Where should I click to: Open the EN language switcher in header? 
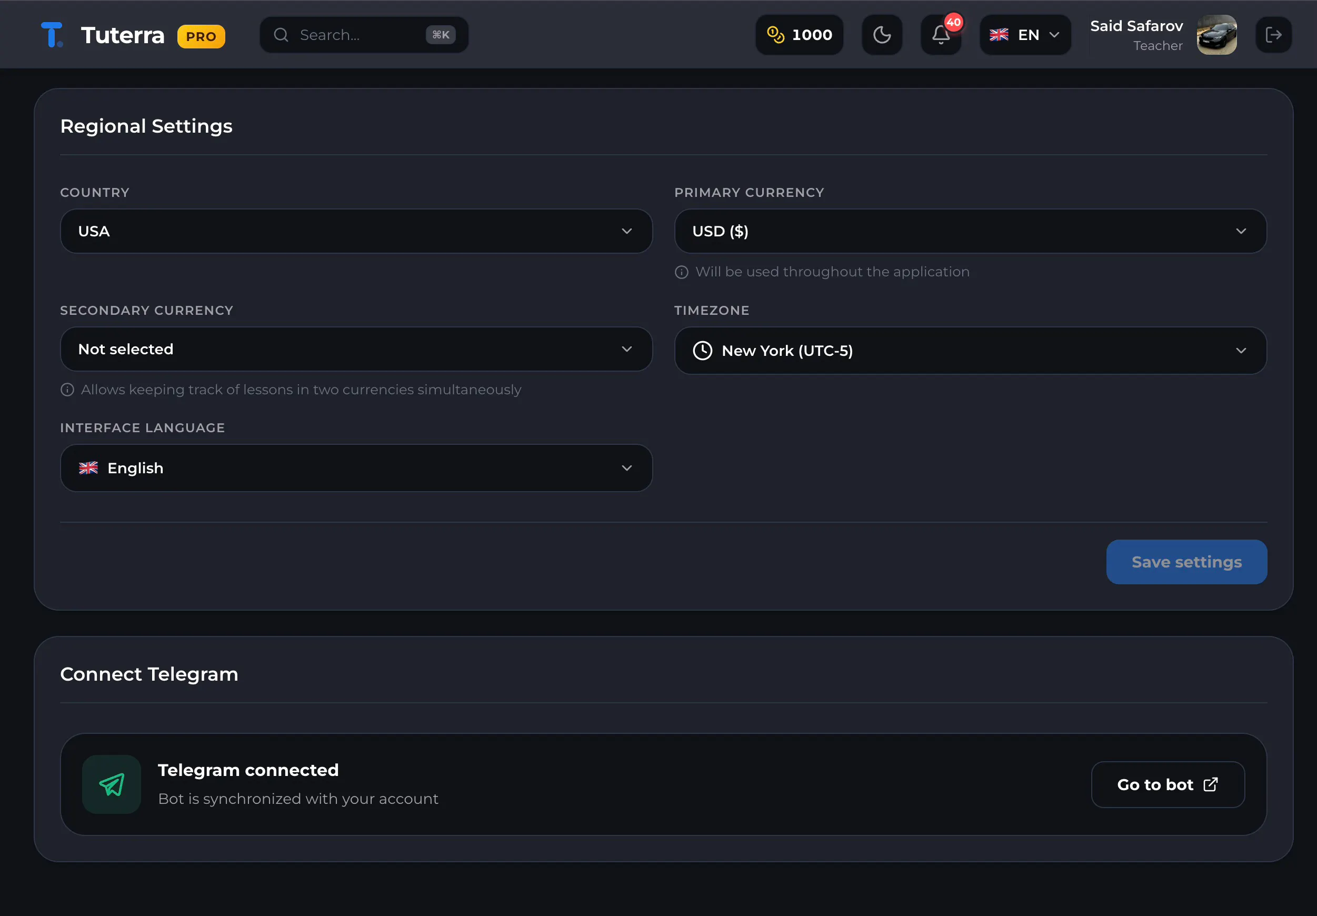pyautogui.click(x=1025, y=35)
